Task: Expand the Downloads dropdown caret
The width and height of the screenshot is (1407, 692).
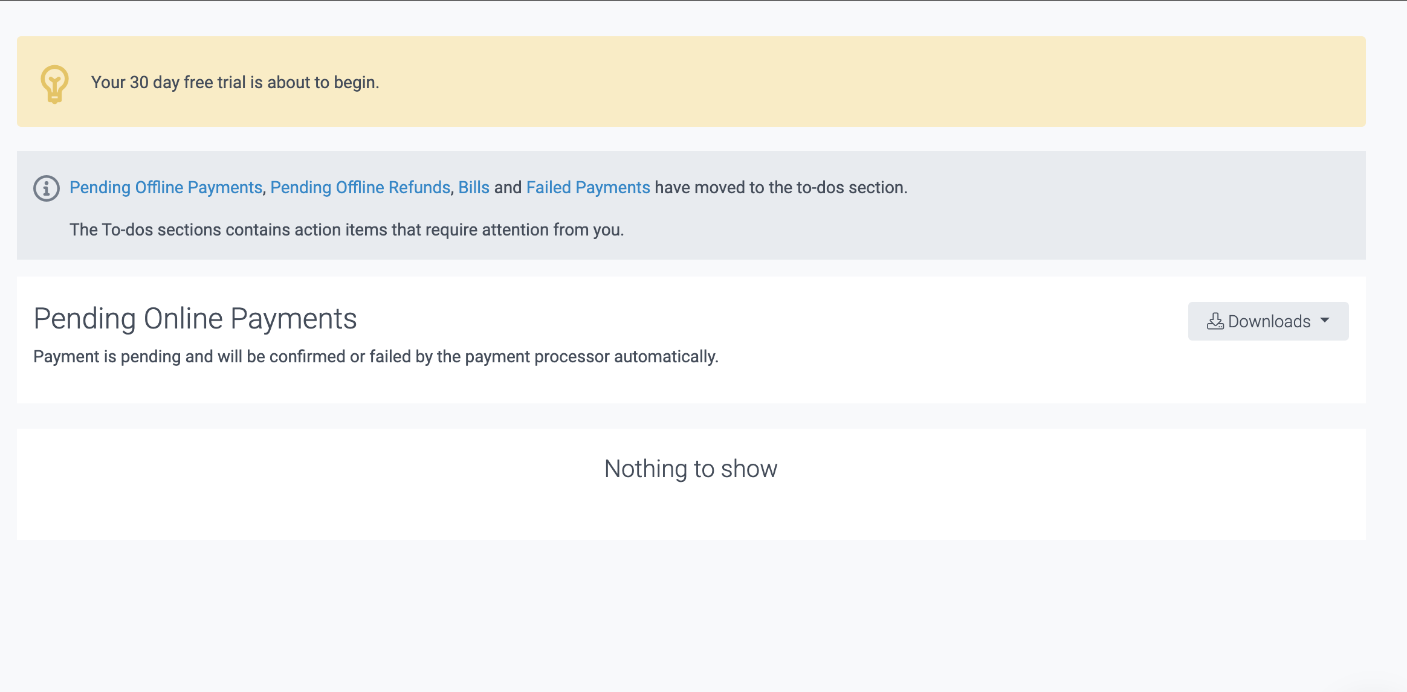Action: click(1325, 321)
